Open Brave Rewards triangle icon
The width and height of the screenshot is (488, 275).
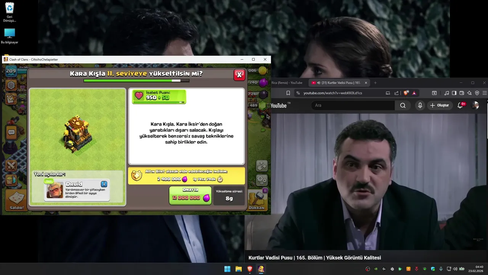(414, 93)
